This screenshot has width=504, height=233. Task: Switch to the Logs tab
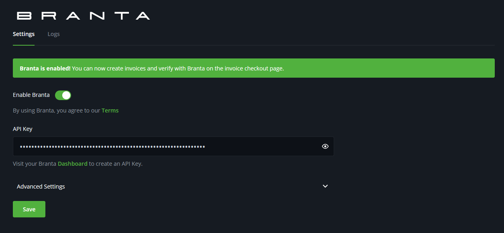(53, 34)
